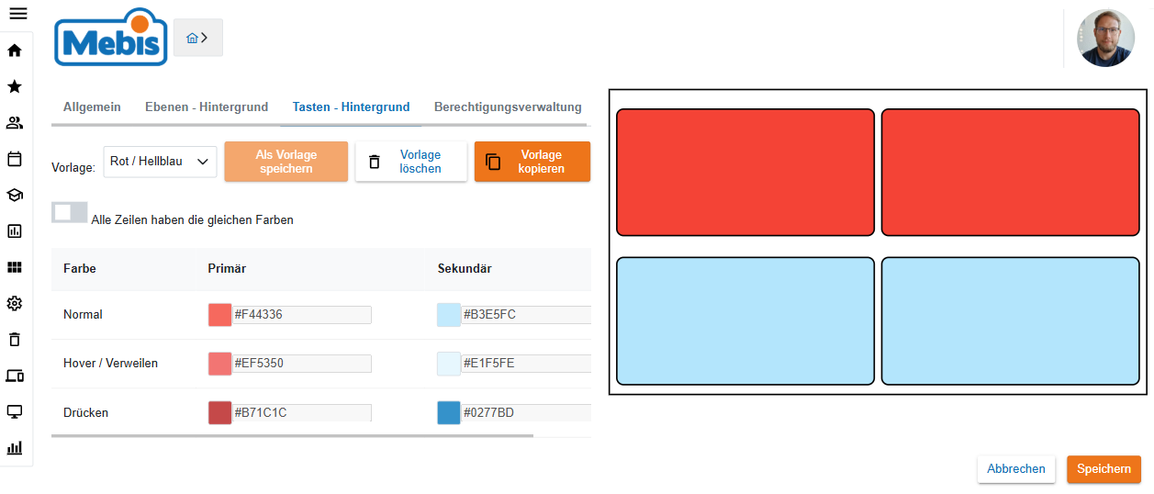The image size is (1154, 494).
Task: Go to the home sidebar icon
Action: [15, 51]
